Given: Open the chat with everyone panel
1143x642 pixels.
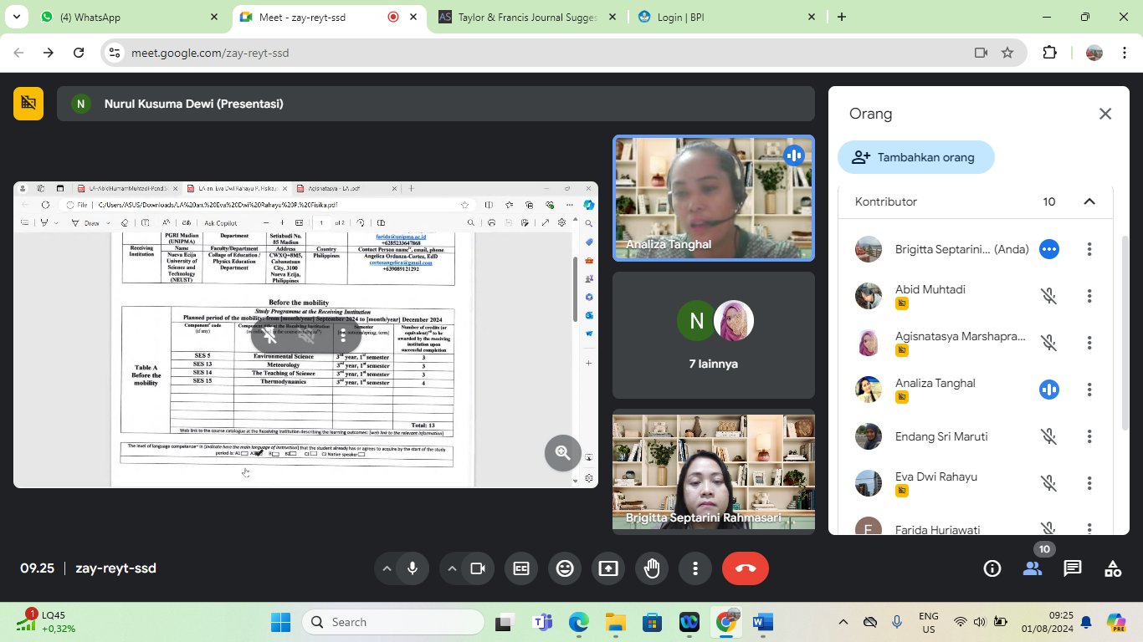Looking at the screenshot, I should point(1073,568).
